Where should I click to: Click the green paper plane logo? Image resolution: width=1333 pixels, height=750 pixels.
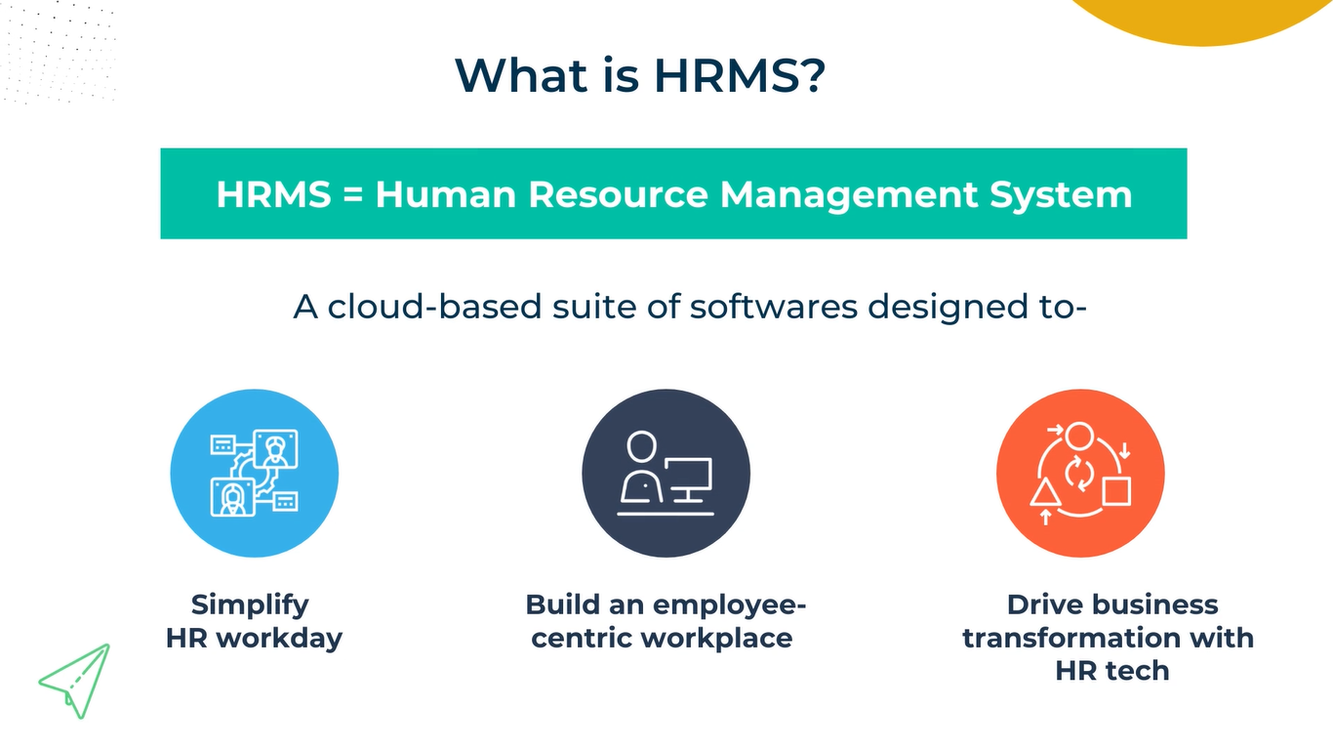(75, 680)
